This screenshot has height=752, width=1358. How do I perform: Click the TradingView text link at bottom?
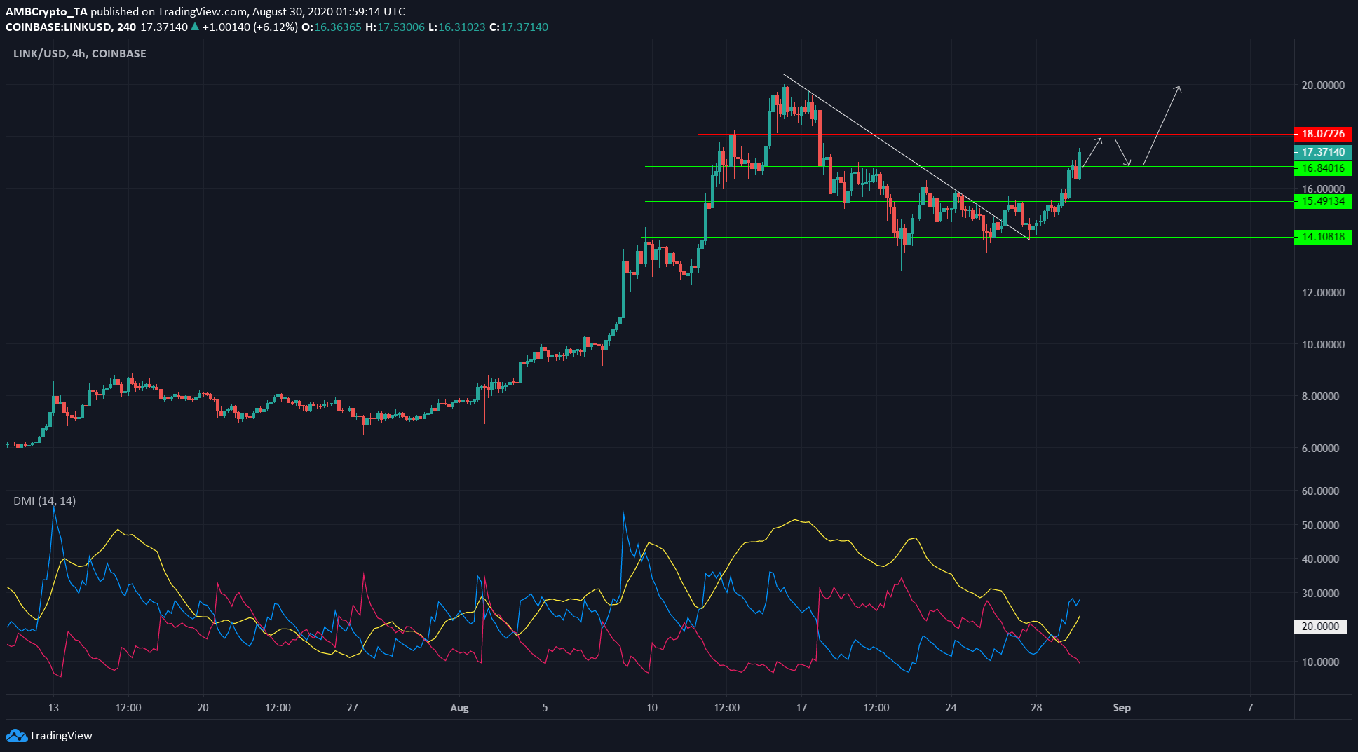point(61,735)
